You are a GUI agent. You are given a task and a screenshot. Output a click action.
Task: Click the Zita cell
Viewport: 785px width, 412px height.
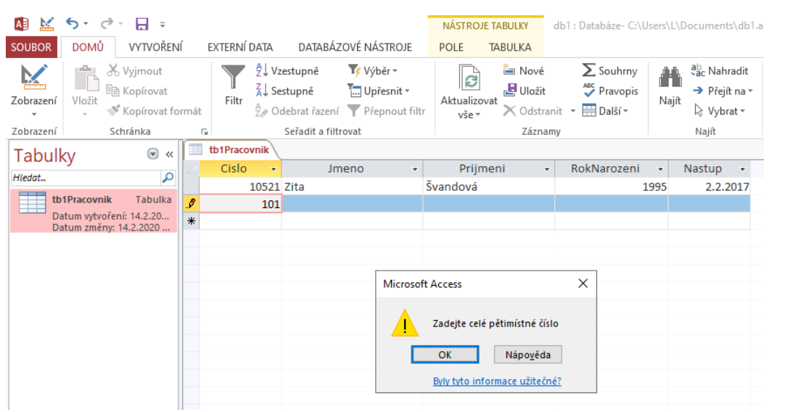[352, 186]
